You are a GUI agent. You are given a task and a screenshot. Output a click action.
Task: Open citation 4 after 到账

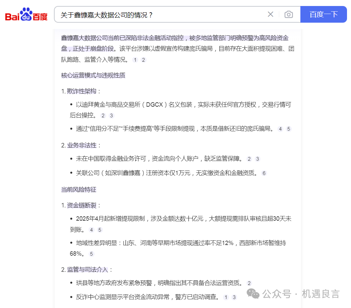(x=91, y=230)
